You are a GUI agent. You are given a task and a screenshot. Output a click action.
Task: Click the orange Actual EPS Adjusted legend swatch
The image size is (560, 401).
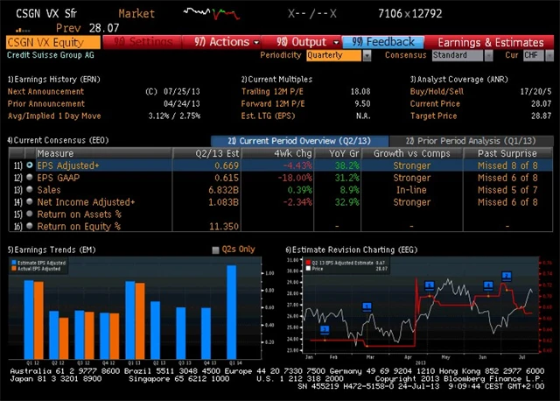(x=12, y=270)
